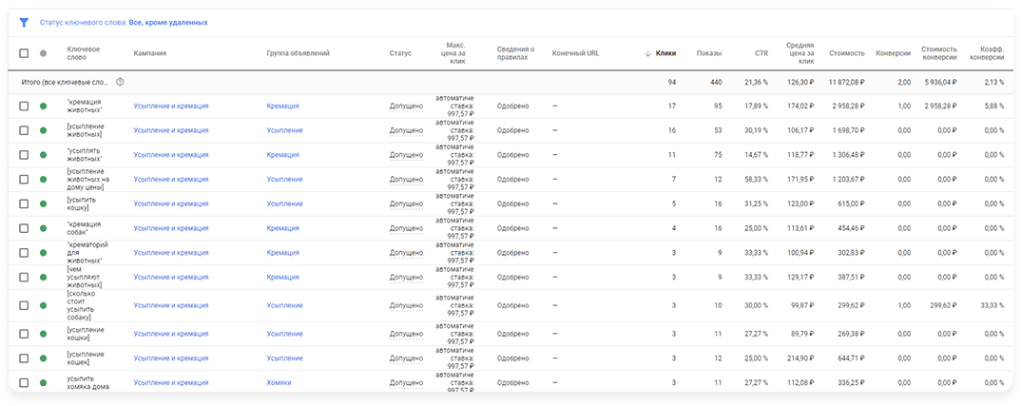The image size is (1021, 406).
Task: Open the Хомяки ad group link
Action: coord(279,382)
